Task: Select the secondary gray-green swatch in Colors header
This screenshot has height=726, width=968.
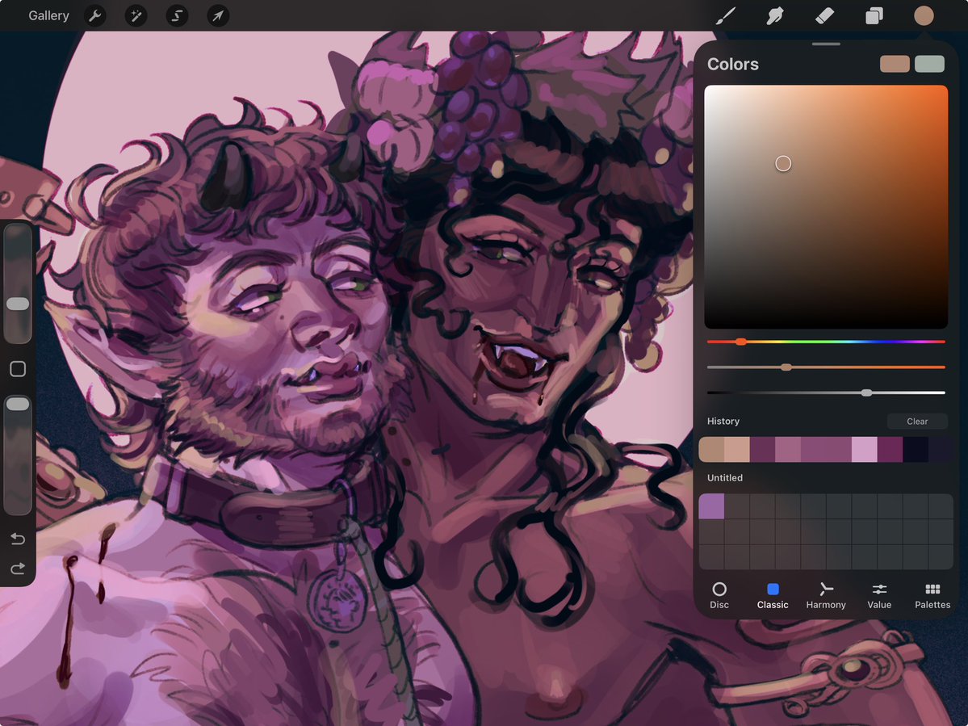Action: point(929,64)
